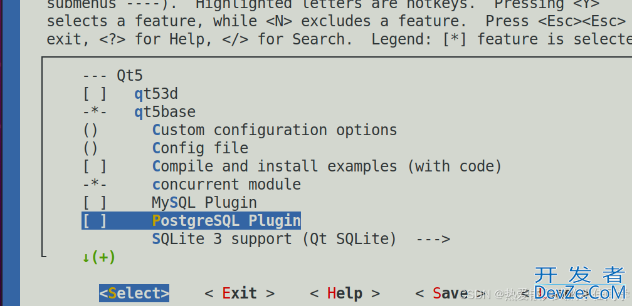This screenshot has width=632, height=306.
Task: Select the SQLite 3 support entry label
Action: click(274, 239)
